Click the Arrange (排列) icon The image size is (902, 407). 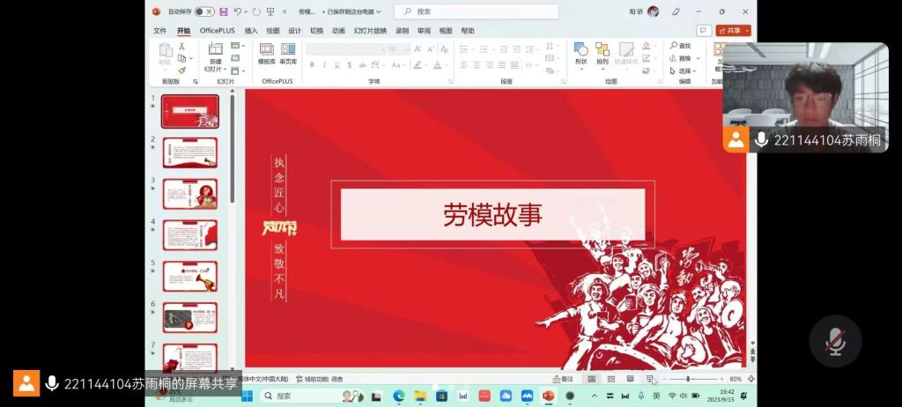coord(603,53)
